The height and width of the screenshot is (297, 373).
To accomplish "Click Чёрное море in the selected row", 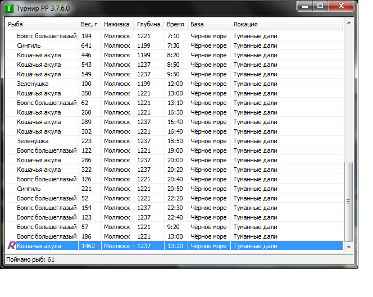I will coord(208,246).
